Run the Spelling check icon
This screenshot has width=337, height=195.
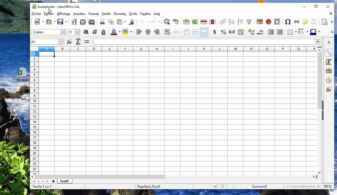176,22
